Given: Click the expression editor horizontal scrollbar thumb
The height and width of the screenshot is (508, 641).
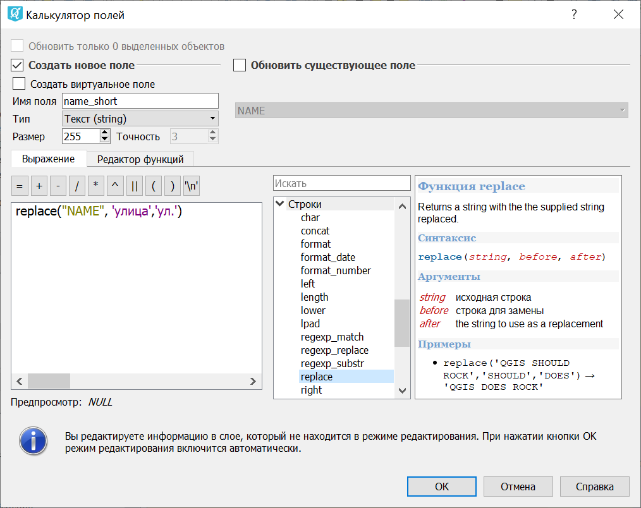Looking at the screenshot, I should pyautogui.click(x=49, y=381).
